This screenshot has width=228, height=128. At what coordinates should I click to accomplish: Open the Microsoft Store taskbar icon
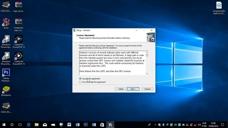click(102, 125)
